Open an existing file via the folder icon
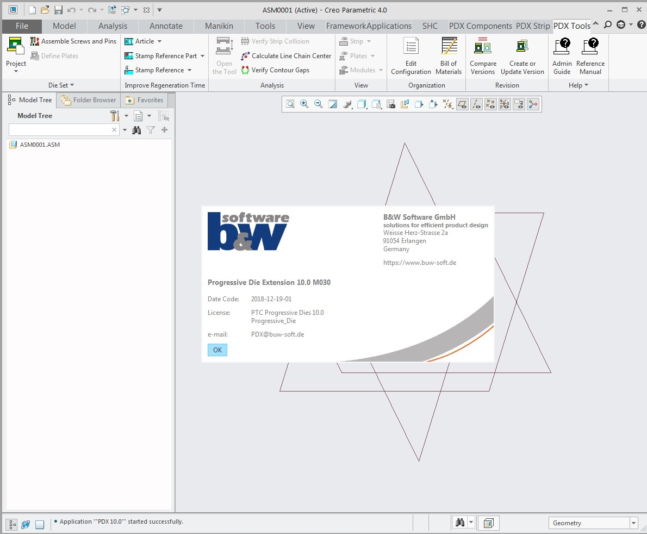The width and height of the screenshot is (647, 534). point(45,10)
